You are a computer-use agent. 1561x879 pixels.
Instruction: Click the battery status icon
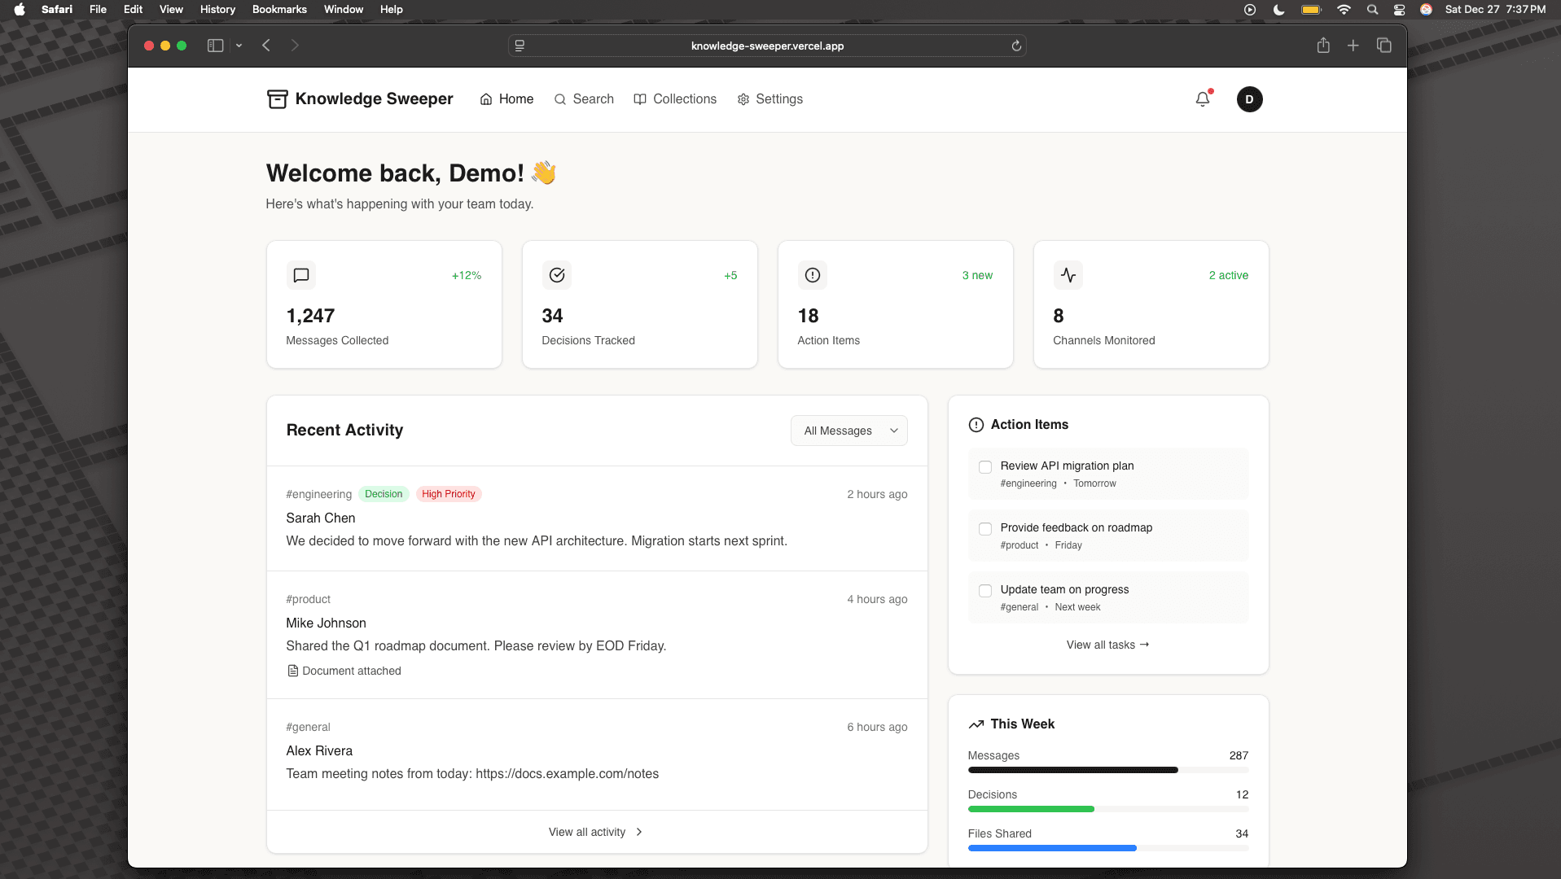(1311, 10)
